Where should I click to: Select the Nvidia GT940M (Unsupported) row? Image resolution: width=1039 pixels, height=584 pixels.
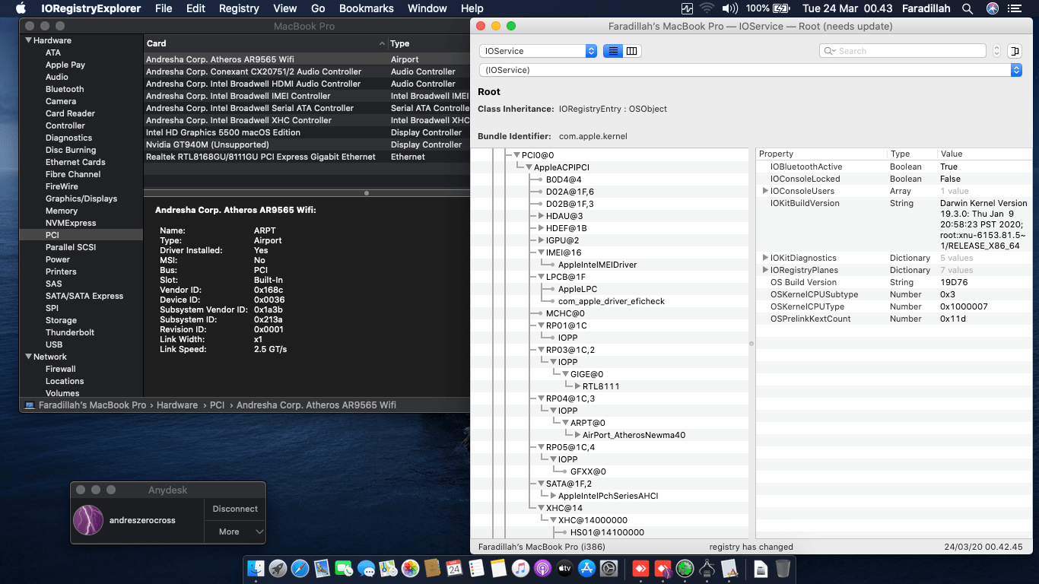click(x=208, y=144)
